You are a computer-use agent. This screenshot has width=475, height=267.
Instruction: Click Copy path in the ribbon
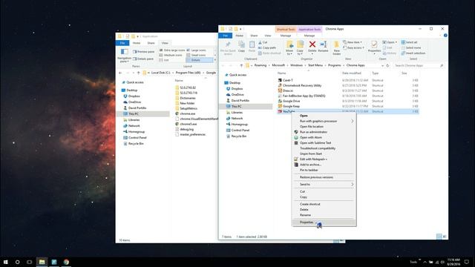[x=267, y=47]
